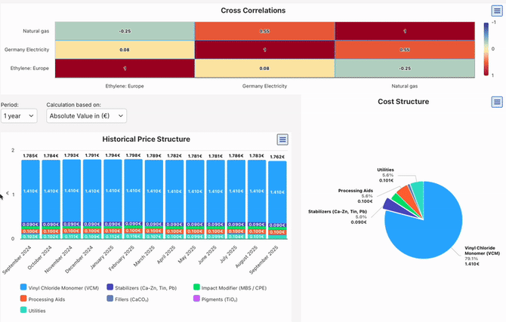Screen dimensions: 506x322
Task: Click Germany Electricity vs Natural gas cell
Action: pyautogui.click(x=404, y=50)
